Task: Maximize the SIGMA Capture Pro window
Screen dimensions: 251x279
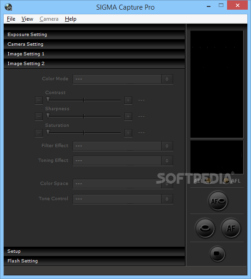Action: pyautogui.click(x=221, y=6)
